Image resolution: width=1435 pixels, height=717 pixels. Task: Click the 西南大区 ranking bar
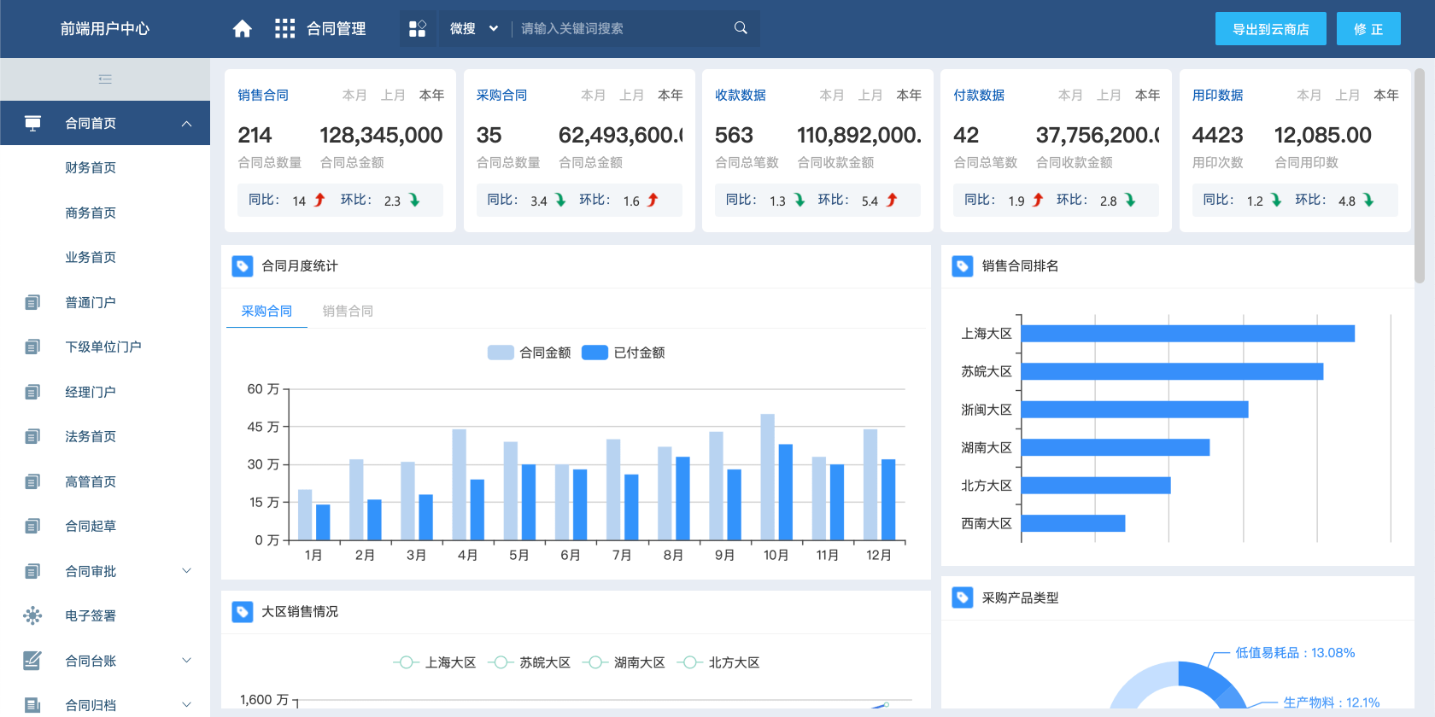1073,523
